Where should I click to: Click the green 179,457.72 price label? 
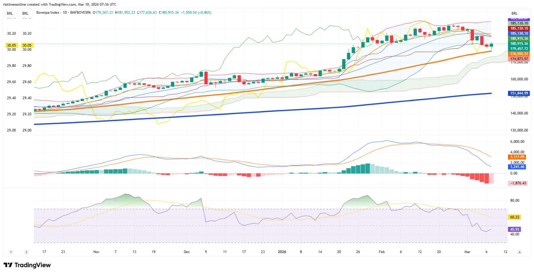519,49
